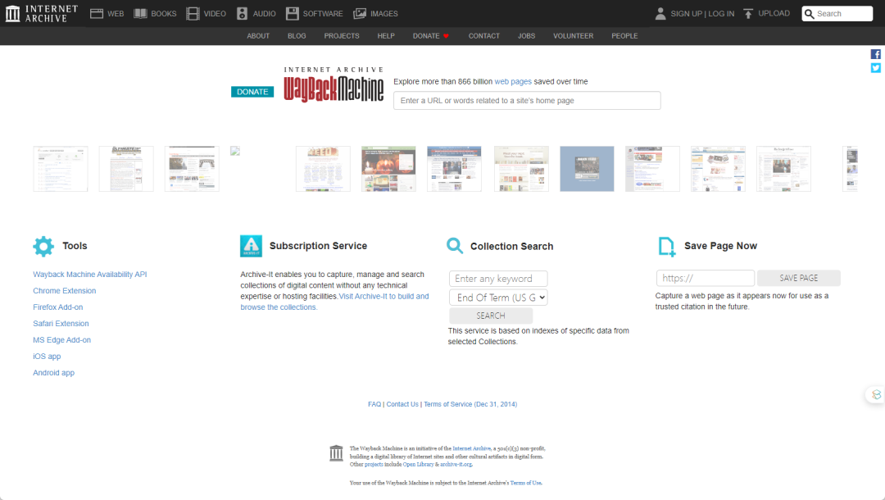The height and width of the screenshot is (500, 885).
Task: Click the broken image thumbnail placeholder
Action: 235,151
